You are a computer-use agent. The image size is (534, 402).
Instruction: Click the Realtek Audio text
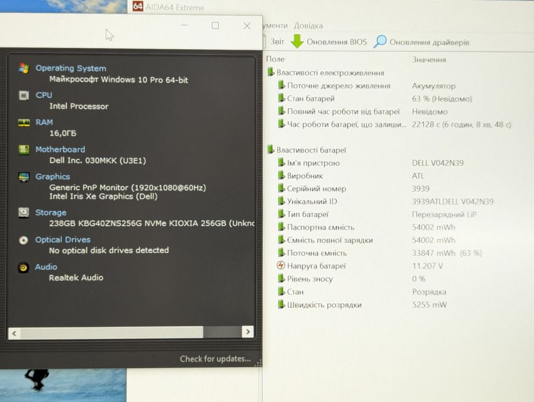point(76,277)
